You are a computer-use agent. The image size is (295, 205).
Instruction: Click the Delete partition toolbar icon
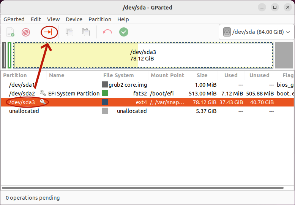pos(26,32)
